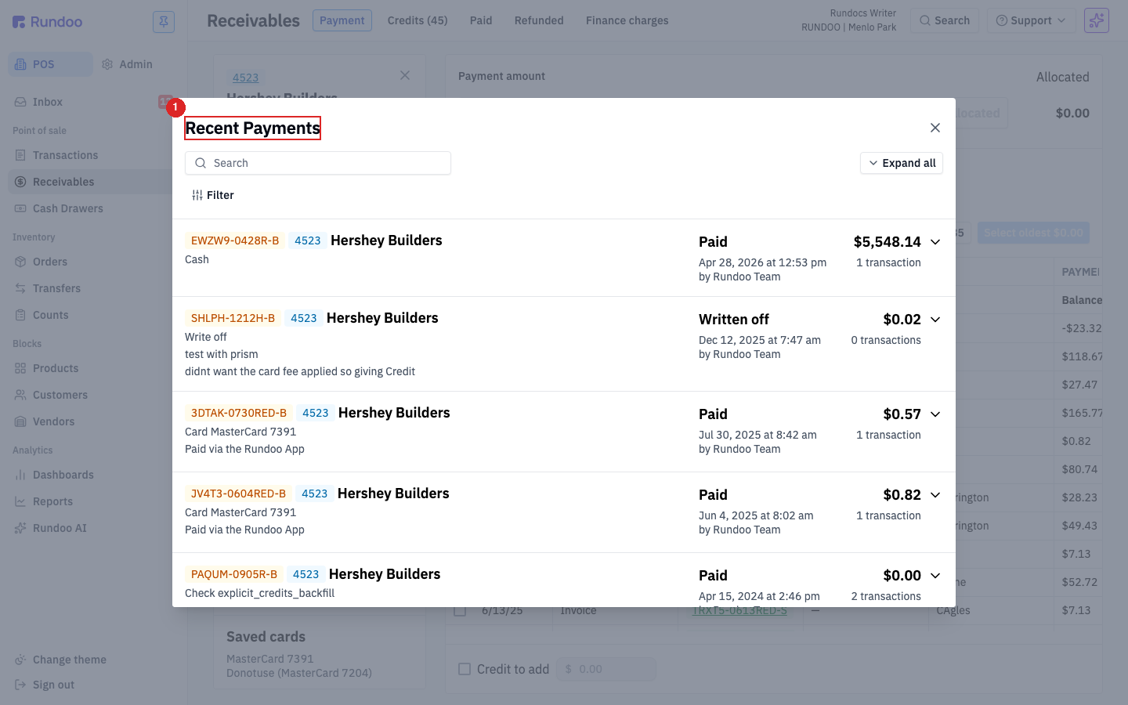Switch to the Payment tab
1128x705 pixels.
tap(342, 20)
